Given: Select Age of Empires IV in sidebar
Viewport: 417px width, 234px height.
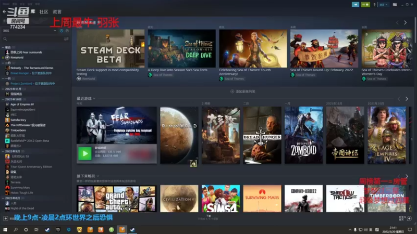Looking at the screenshot, I should click(22, 105).
